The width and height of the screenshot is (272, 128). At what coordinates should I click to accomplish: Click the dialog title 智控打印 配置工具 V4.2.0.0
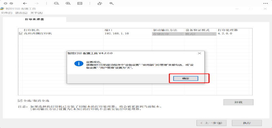coord(90,53)
